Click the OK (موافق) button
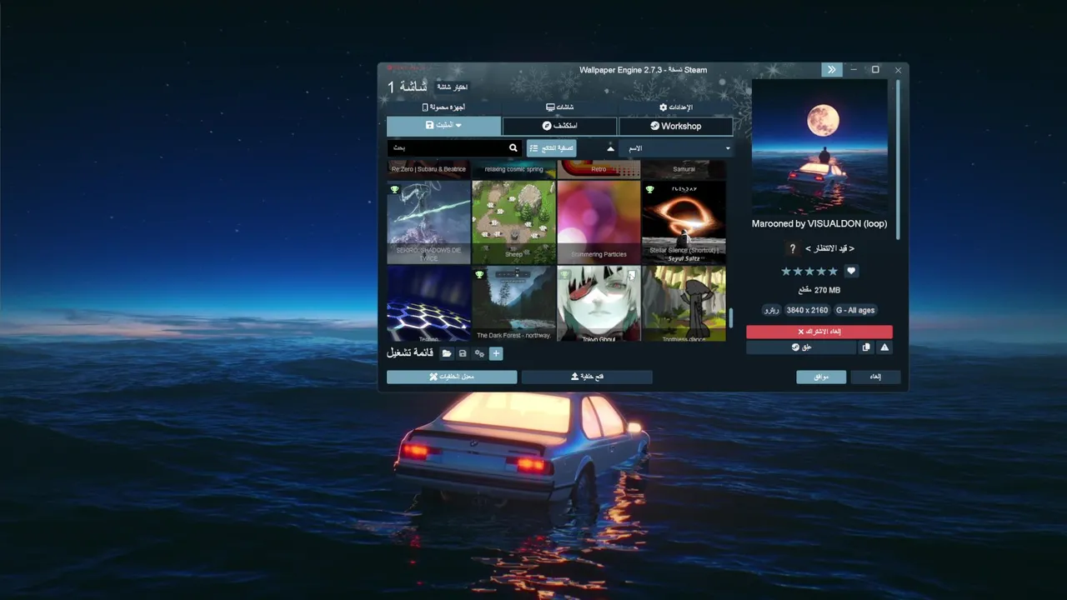Image resolution: width=1067 pixels, height=600 pixels. click(821, 377)
